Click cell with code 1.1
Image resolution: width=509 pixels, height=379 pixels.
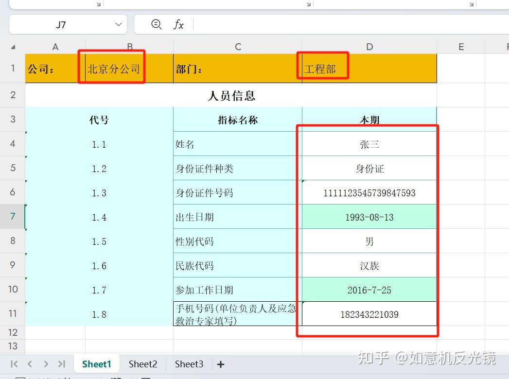tap(99, 144)
